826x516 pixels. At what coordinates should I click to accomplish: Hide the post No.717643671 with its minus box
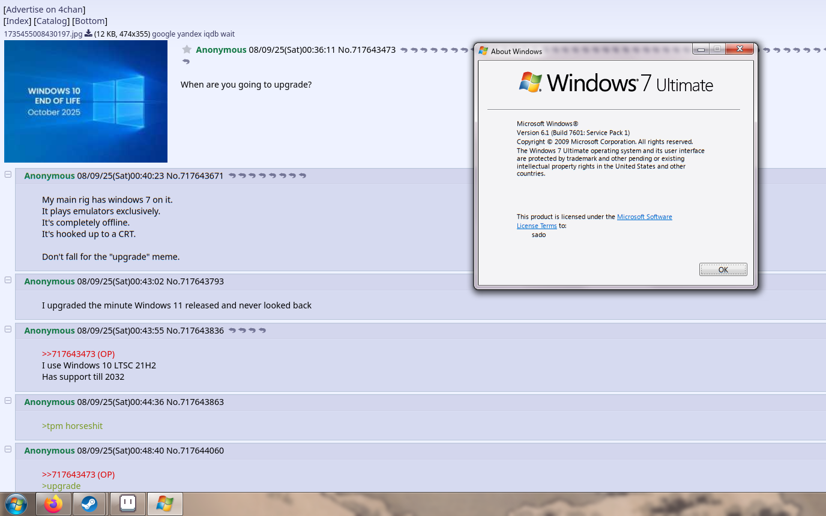coord(8,175)
